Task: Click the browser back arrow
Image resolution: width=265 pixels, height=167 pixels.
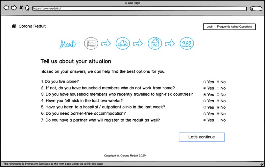Action: pyautogui.click(x=6, y=8)
